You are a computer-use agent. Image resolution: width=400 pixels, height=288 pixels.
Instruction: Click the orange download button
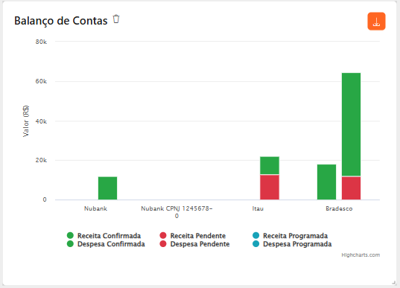(x=376, y=21)
